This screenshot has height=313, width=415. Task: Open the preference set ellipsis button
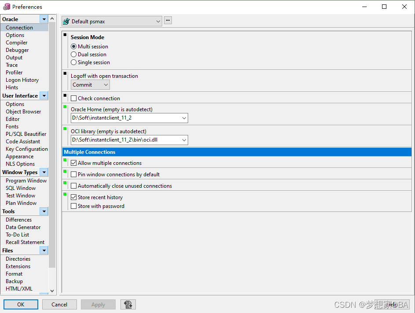pos(168,20)
